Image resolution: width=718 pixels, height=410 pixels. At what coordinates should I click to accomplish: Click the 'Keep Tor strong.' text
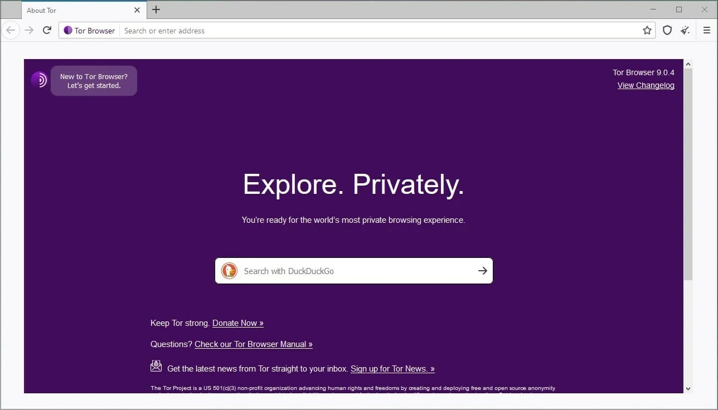[x=180, y=323]
